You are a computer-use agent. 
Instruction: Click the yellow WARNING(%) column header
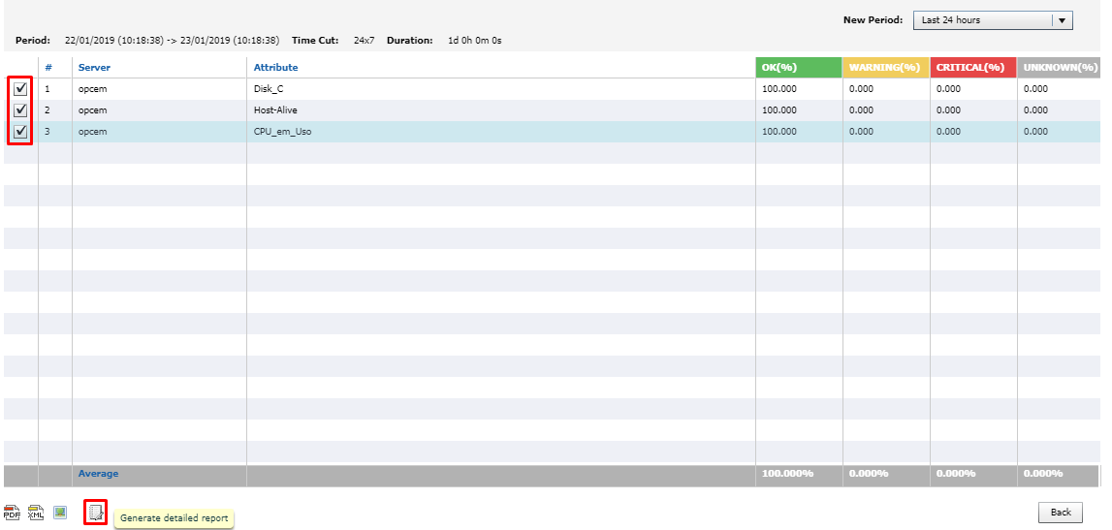[883, 67]
